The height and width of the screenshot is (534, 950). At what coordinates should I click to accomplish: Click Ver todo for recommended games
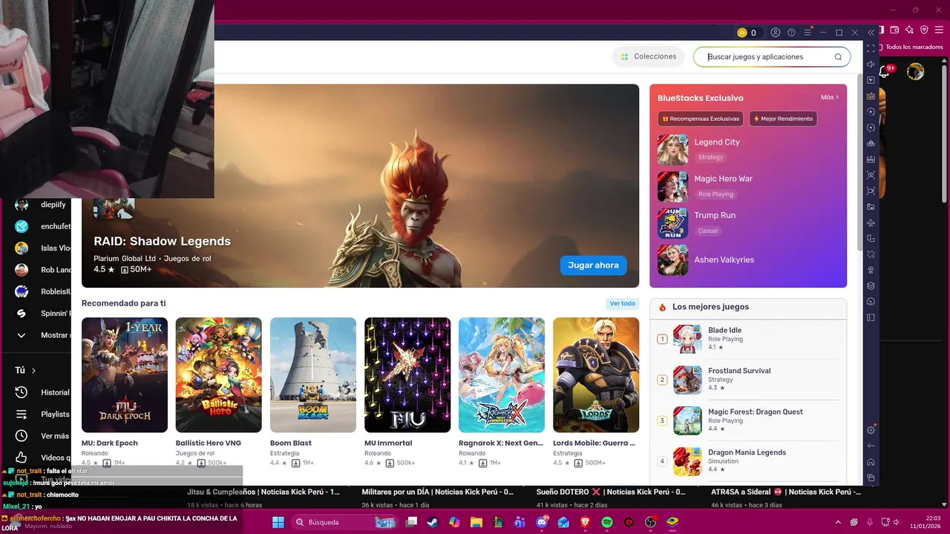click(622, 303)
